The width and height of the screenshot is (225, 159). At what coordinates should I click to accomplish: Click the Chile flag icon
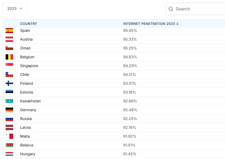coord(9,75)
